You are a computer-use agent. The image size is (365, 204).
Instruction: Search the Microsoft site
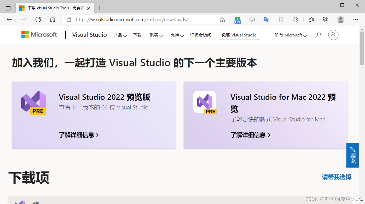318,35
